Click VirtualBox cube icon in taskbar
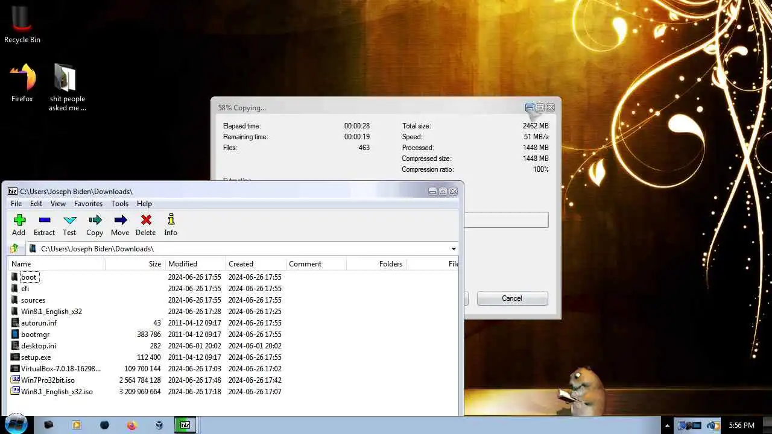The image size is (772, 434). point(159,425)
